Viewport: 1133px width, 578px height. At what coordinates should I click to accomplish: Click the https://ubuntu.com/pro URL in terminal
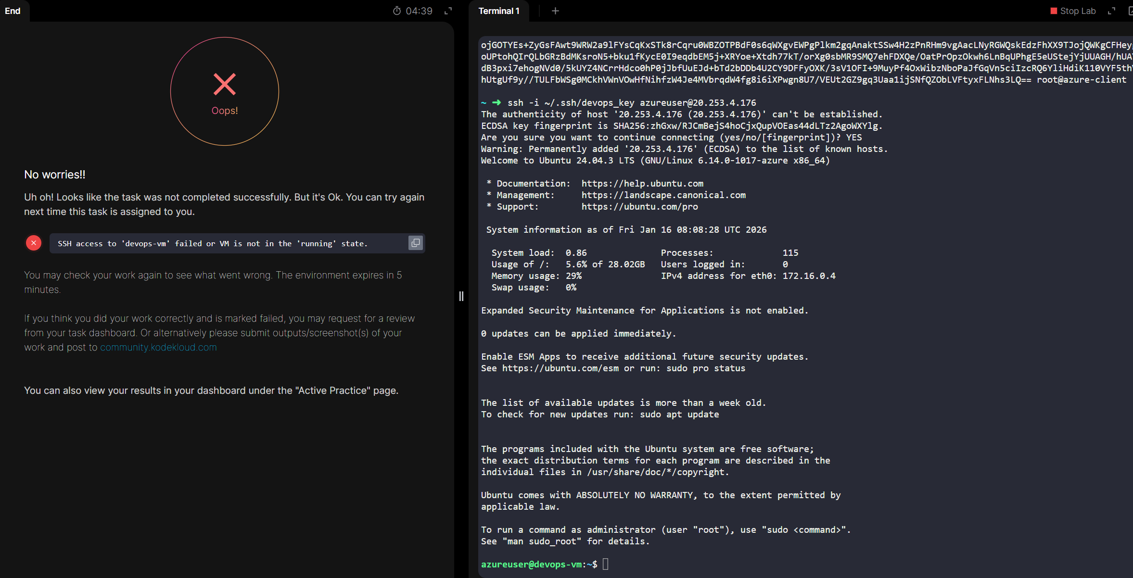coord(639,206)
